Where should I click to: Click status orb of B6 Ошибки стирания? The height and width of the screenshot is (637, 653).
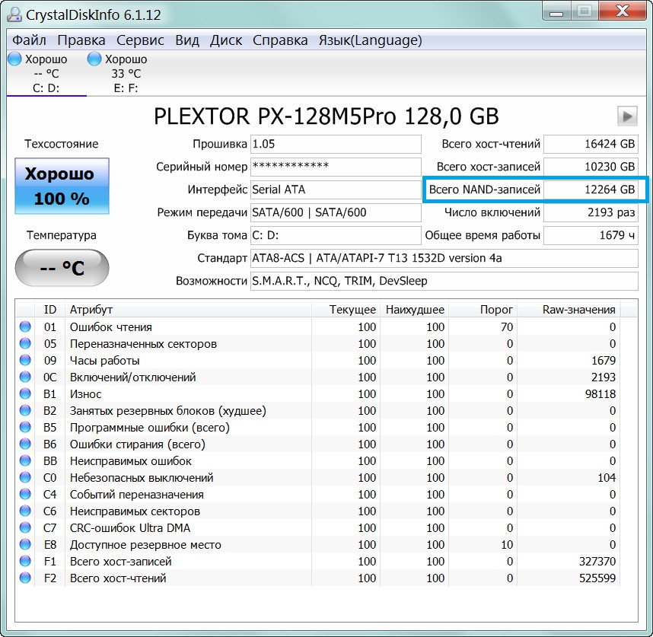25,444
